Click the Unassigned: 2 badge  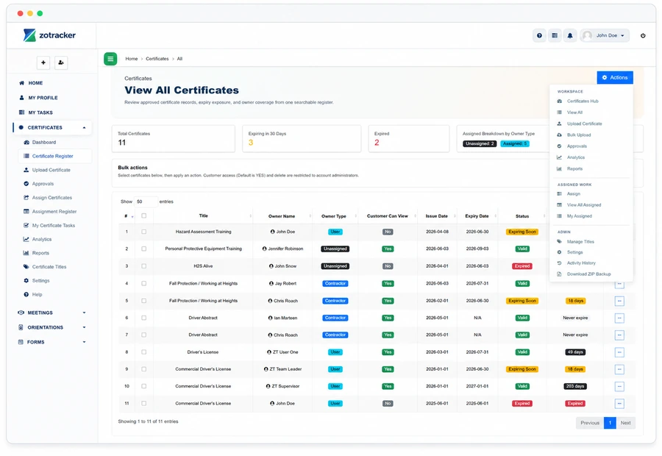480,144
